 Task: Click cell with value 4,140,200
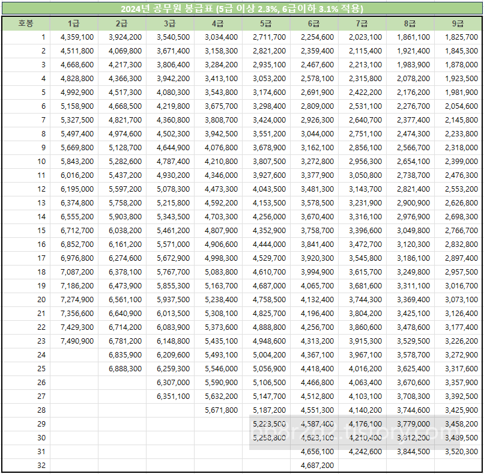click(362, 410)
